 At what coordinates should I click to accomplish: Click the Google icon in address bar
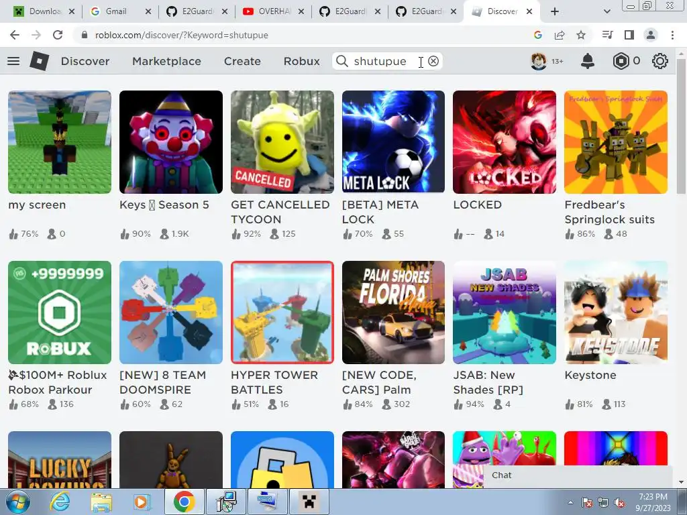coord(538,35)
